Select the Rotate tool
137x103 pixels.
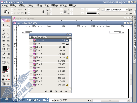point(4,45)
